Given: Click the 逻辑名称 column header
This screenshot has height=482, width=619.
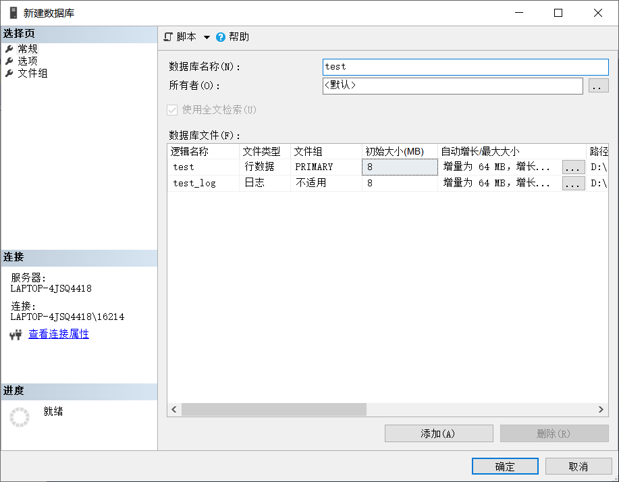Looking at the screenshot, I should click(203, 152).
